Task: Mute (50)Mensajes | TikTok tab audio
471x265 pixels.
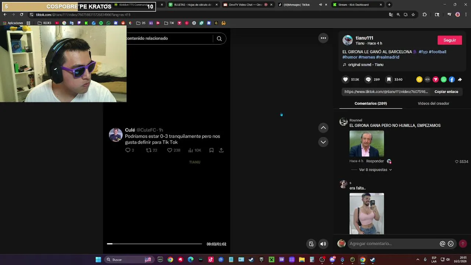Action: tap(321, 5)
